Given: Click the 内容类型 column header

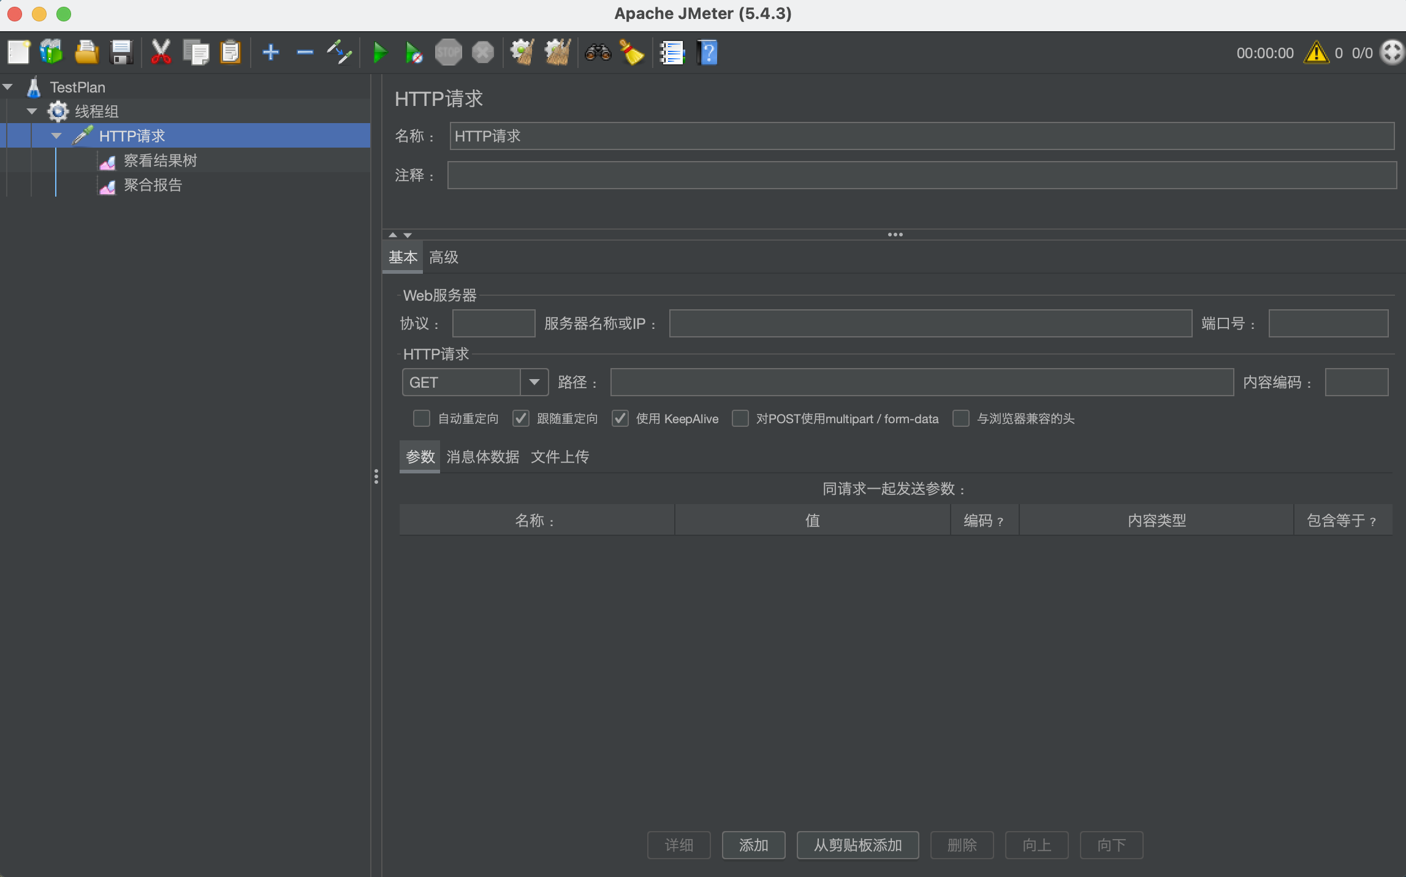Looking at the screenshot, I should [1156, 520].
